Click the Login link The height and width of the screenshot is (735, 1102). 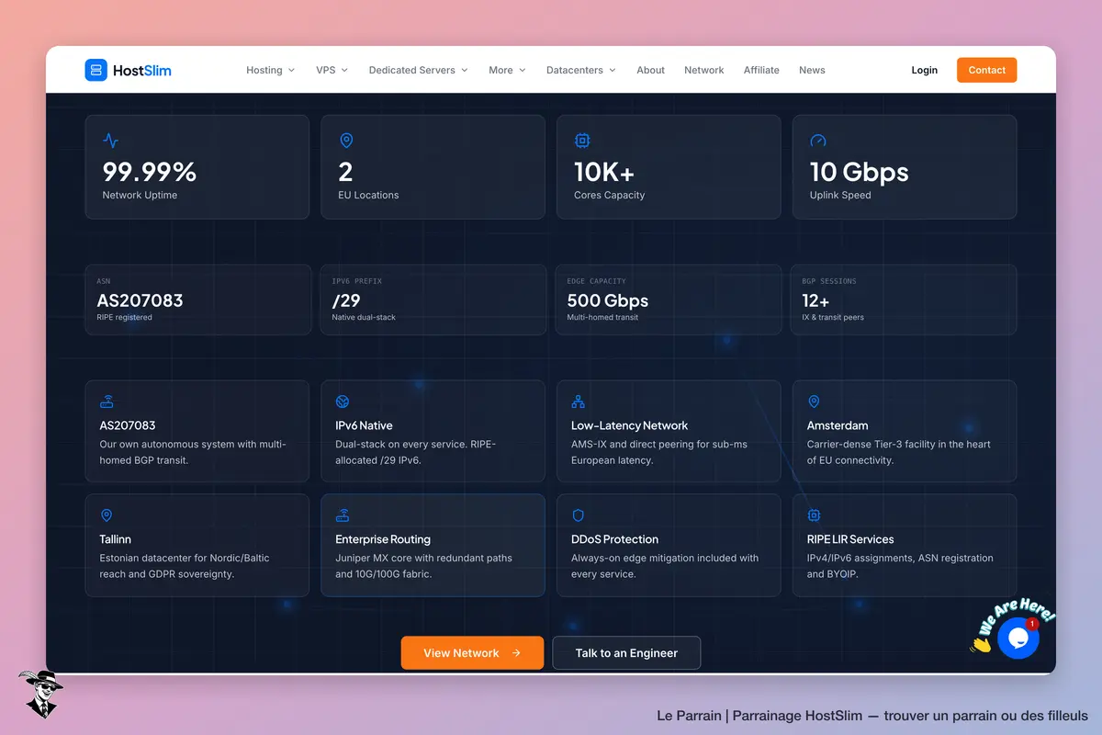point(925,70)
